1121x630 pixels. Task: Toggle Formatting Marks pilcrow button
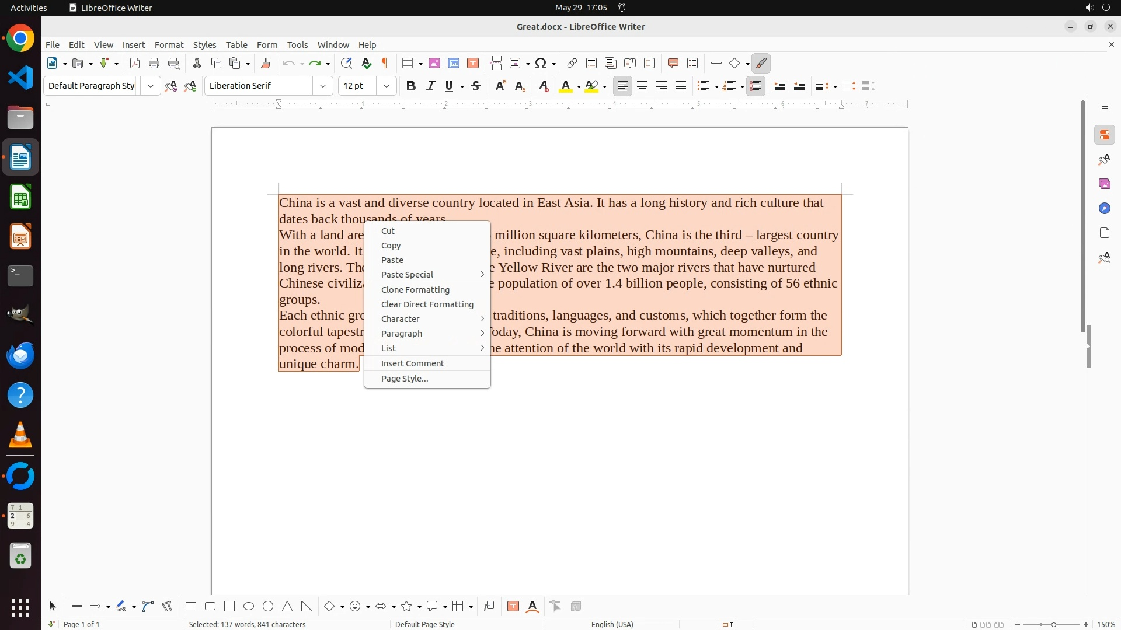(385, 64)
